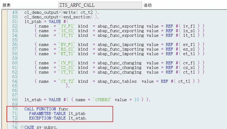This screenshot has height=129, width=227.
Task: Click abap_func_tables on line 64
Action: (x=117, y=81)
